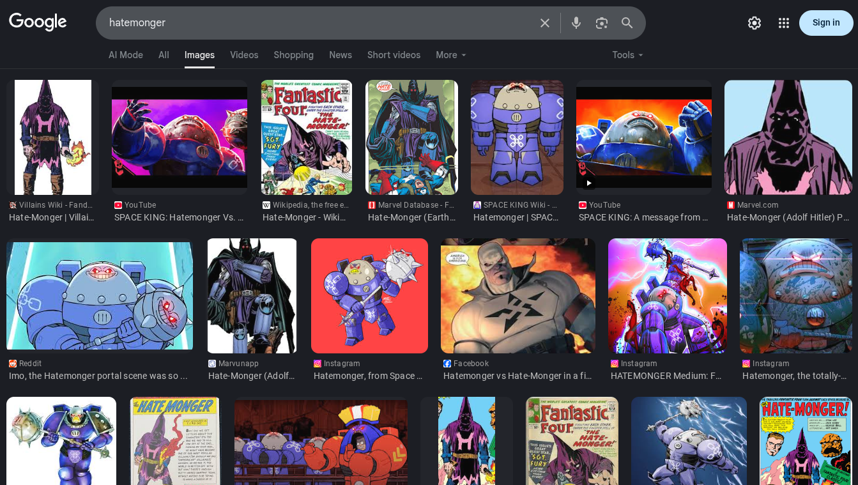
Task: Open Wikipedia Fantastic Four cover thumbnail
Action: pos(307,137)
